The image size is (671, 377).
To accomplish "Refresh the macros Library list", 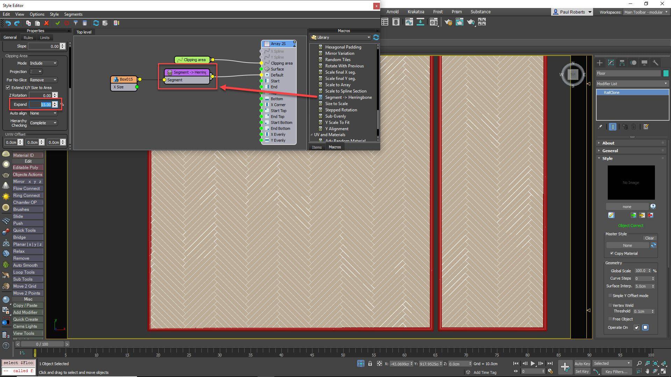I will point(376,37).
